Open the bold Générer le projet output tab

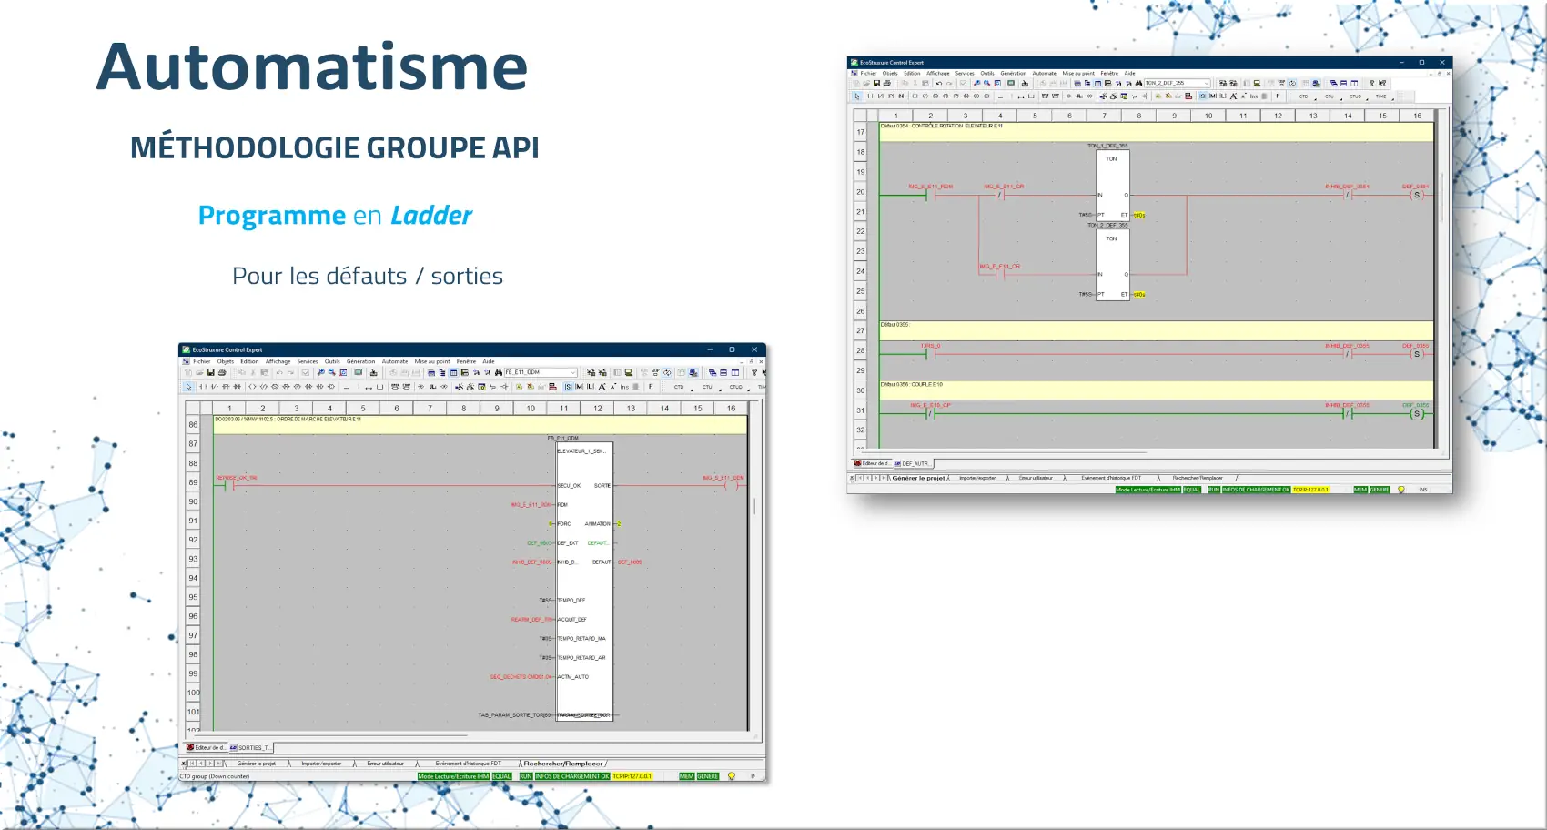tap(917, 478)
